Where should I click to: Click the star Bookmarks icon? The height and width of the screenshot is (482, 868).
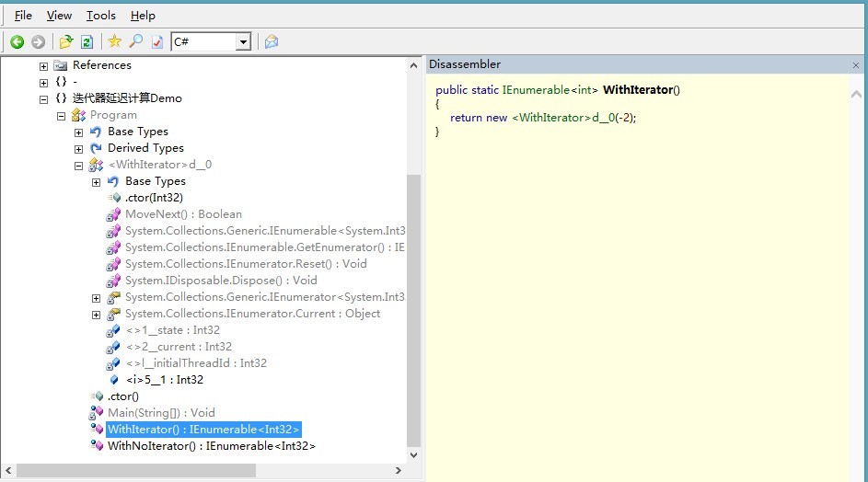(x=114, y=41)
